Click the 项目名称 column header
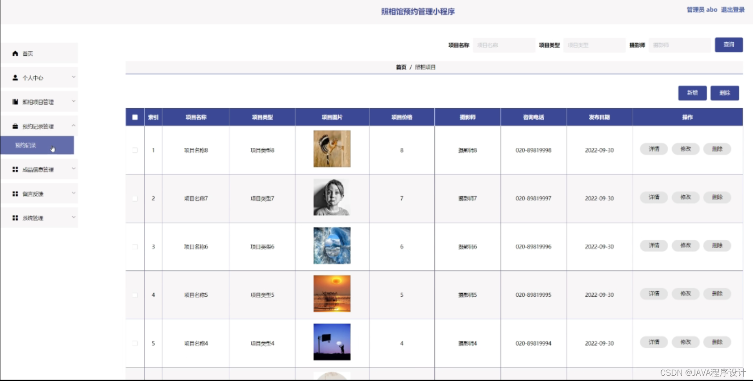 (x=196, y=117)
